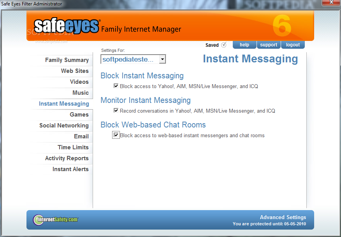Image resolution: width=341 pixels, height=237 pixels.
Task: Close the Safe Eyes Filter Administrator window
Action: click(x=331, y=2)
